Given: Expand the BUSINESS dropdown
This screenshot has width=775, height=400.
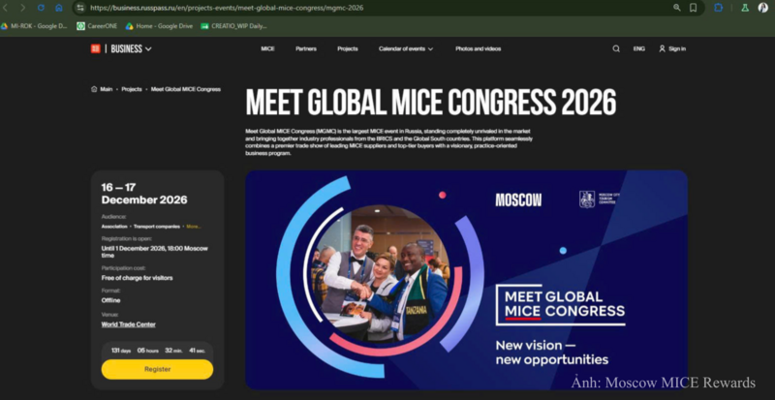Looking at the screenshot, I should (x=131, y=49).
